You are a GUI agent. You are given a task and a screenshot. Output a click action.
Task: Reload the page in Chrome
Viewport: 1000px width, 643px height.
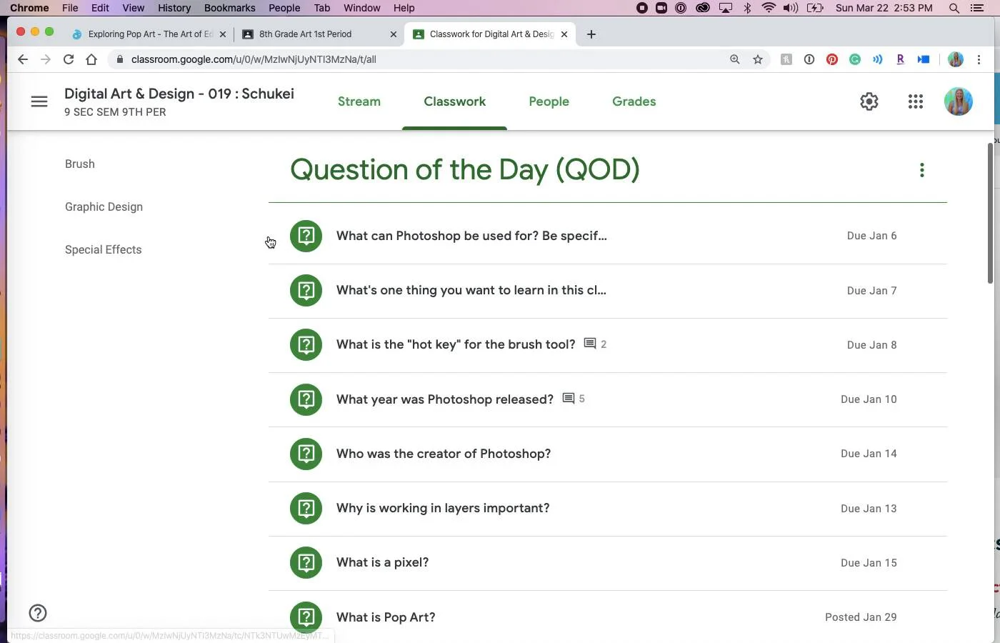[x=69, y=59]
